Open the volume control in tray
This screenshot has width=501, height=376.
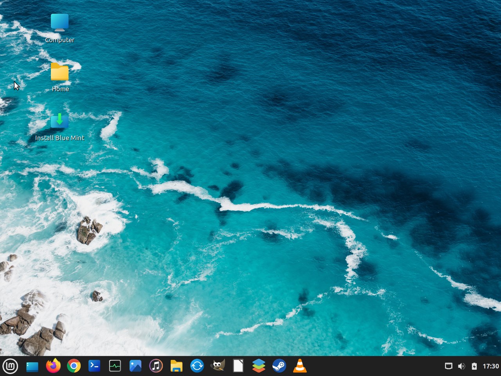[461, 366]
